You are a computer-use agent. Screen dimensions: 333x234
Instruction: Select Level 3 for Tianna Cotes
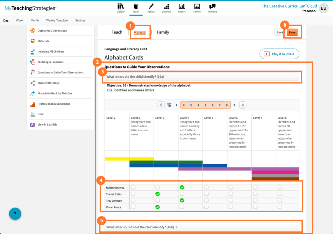pos(157,194)
